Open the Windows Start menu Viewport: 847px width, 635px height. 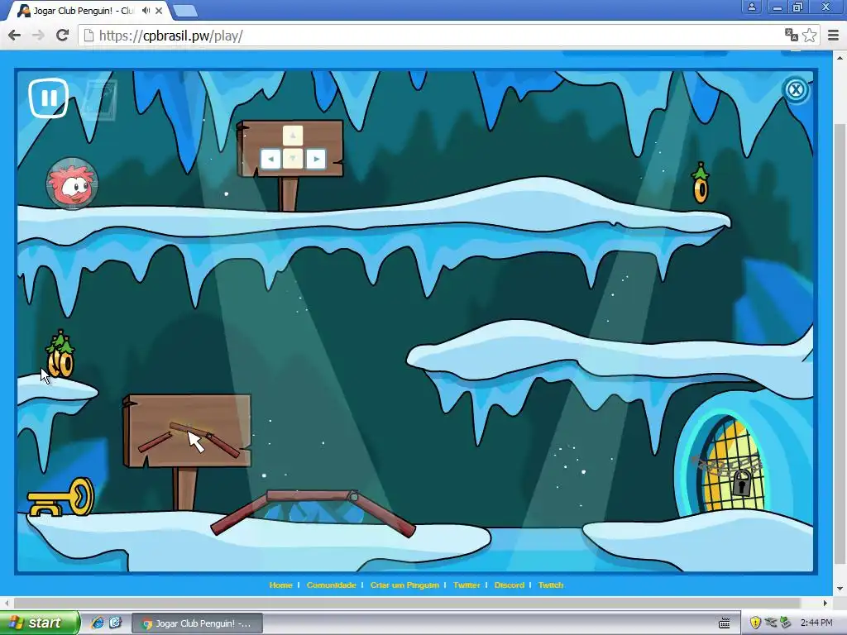coord(39,623)
